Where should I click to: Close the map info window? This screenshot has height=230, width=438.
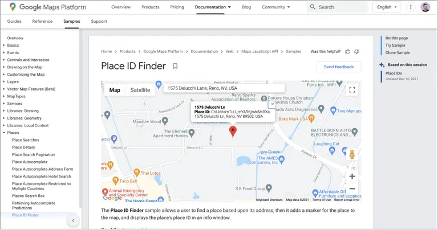coord(273,104)
